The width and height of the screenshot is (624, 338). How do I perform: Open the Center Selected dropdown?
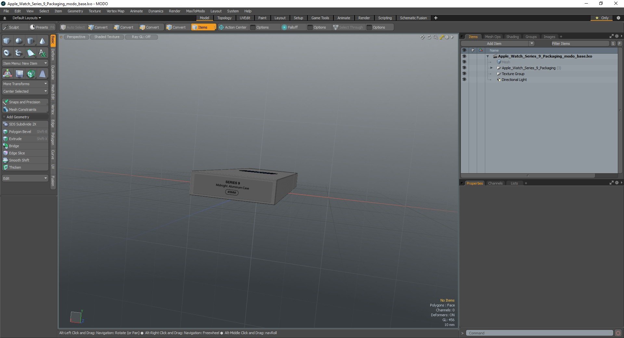click(25, 91)
